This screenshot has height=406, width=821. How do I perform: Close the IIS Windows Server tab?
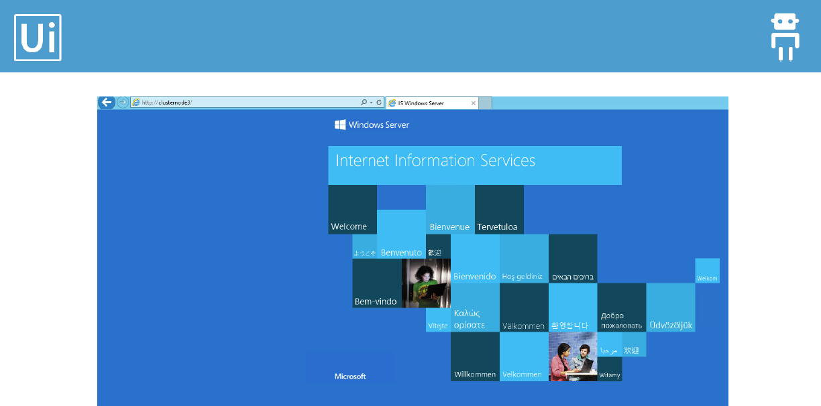click(x=474, y=103)
